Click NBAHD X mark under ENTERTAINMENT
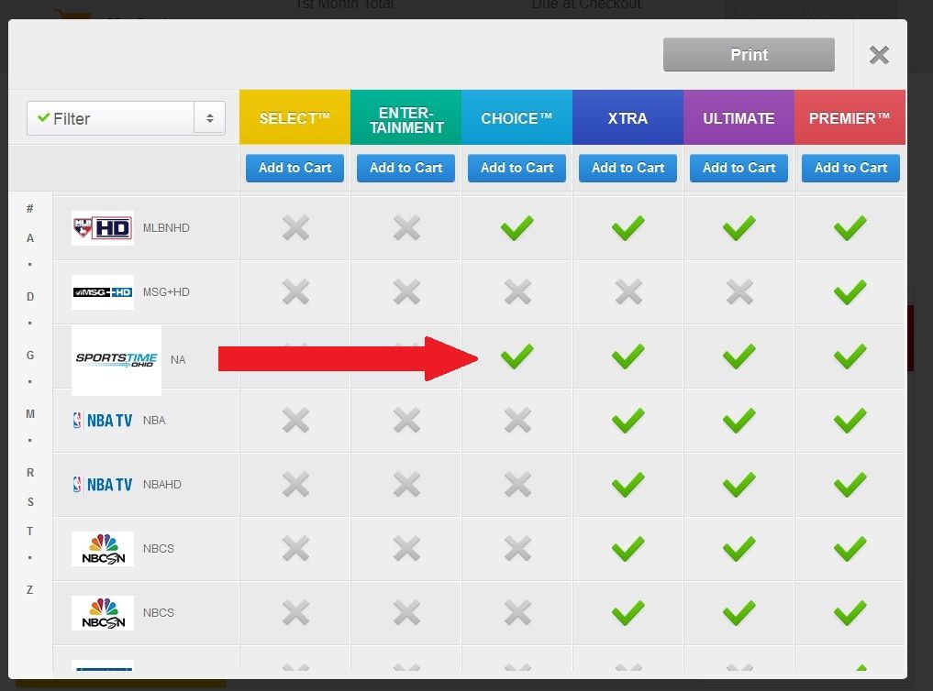933x691 pixels. click(x=406, y=484)
